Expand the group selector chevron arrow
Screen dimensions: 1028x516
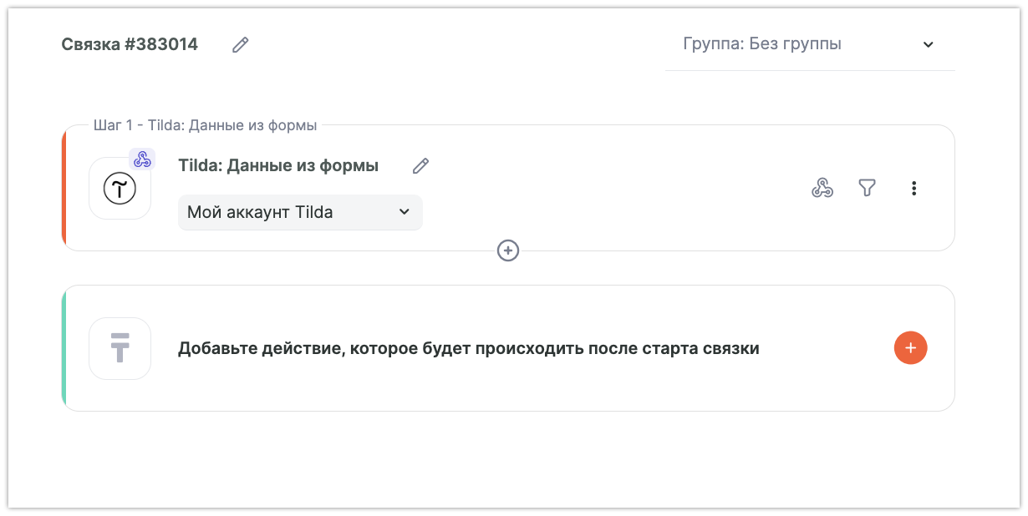pyautogui.click(x=928, y=45)
